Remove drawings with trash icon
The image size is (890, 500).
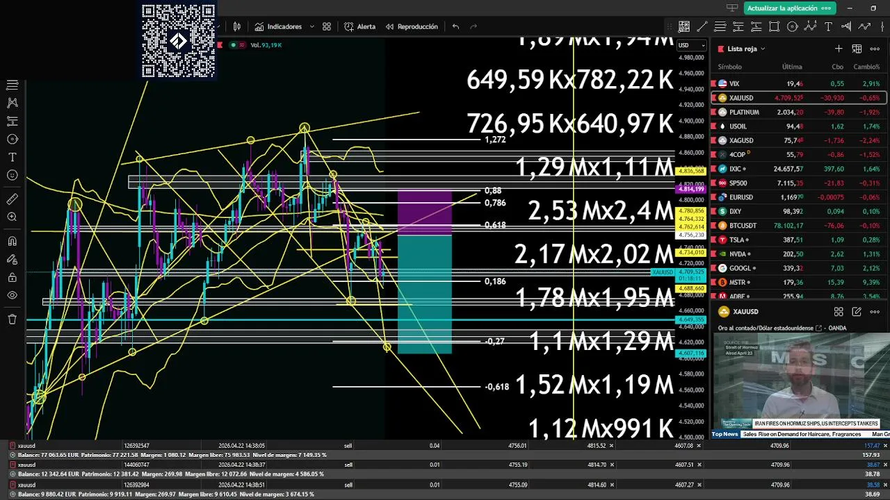12,319
